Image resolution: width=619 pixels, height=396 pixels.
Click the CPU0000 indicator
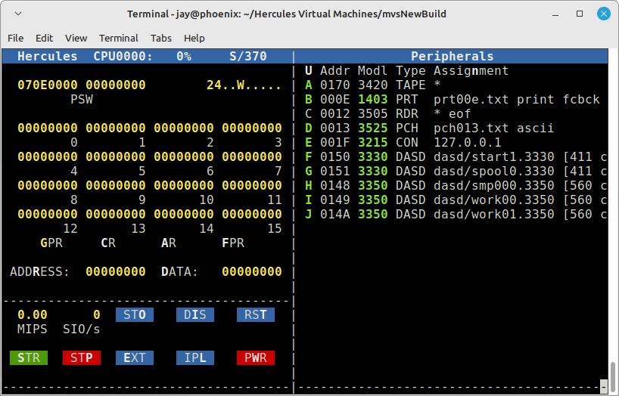click(x=123, y=57)
